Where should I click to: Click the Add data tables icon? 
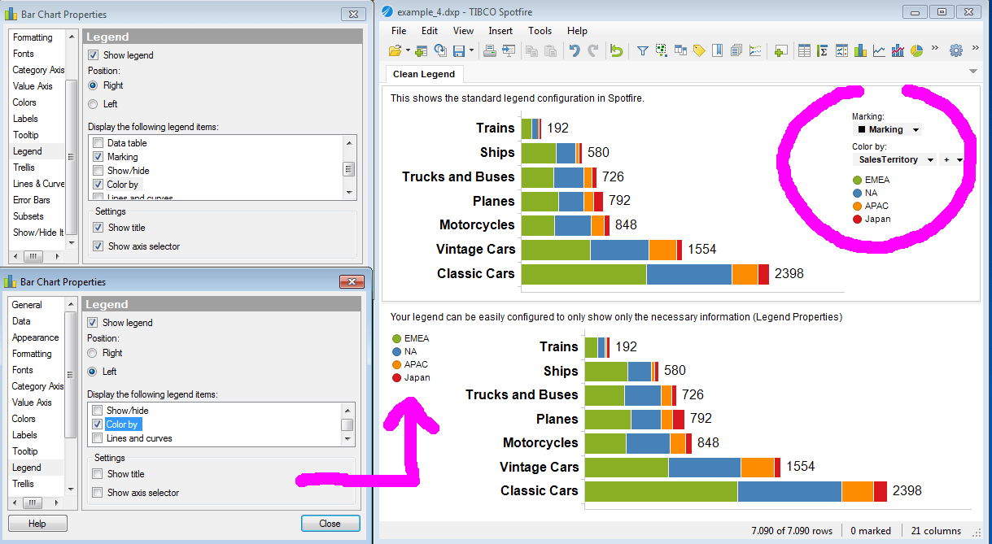(421, 50)
